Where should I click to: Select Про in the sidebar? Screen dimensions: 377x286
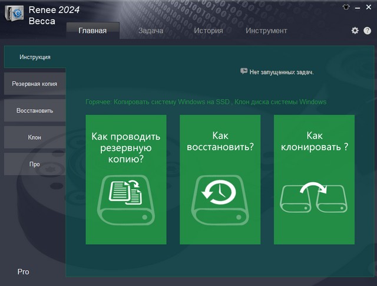35,164
